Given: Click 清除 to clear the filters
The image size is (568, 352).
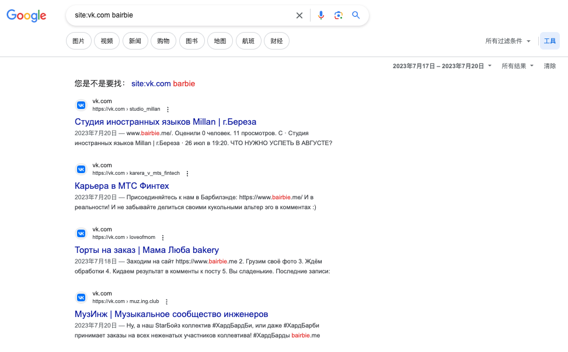Looking at the screenshot, I should coord(550,66).
